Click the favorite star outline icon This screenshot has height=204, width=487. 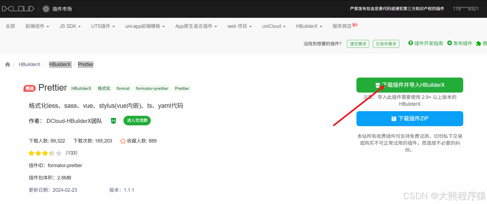123,141
